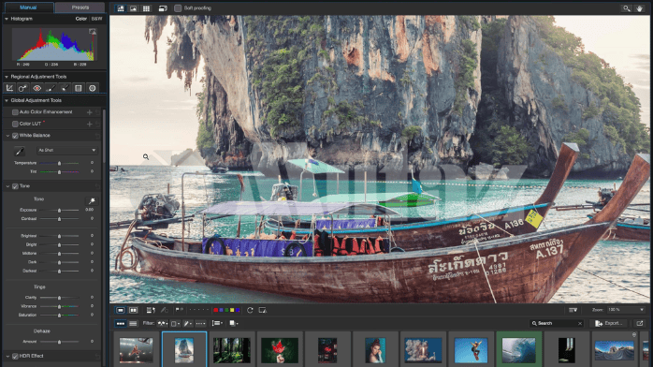653x367 pixels.
Task: Enable Auto Color Enhancement checkbox
Action: click(15, 112)
